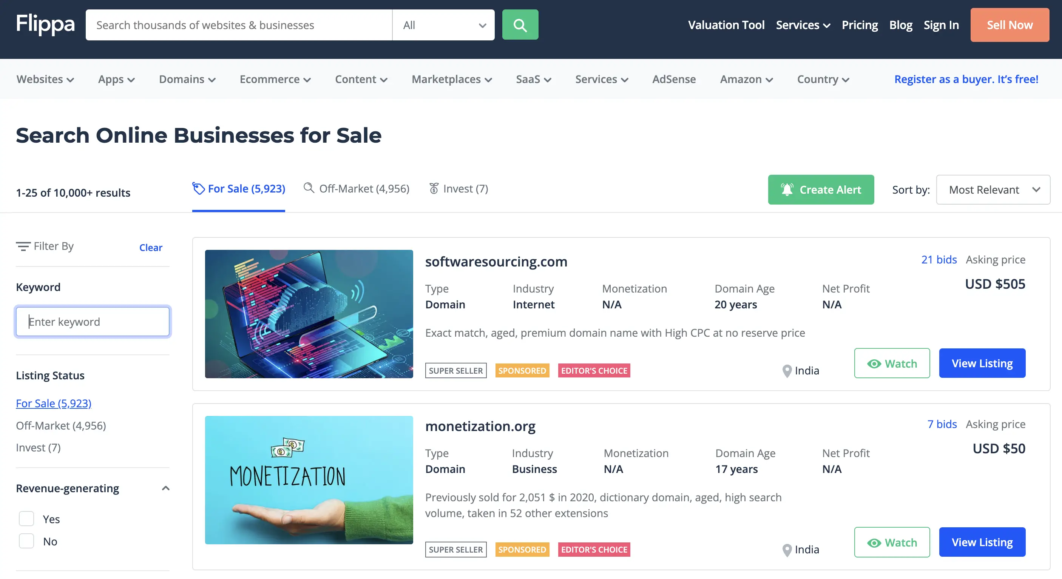Watch the monetization.org listing

[x=892, y=542]
